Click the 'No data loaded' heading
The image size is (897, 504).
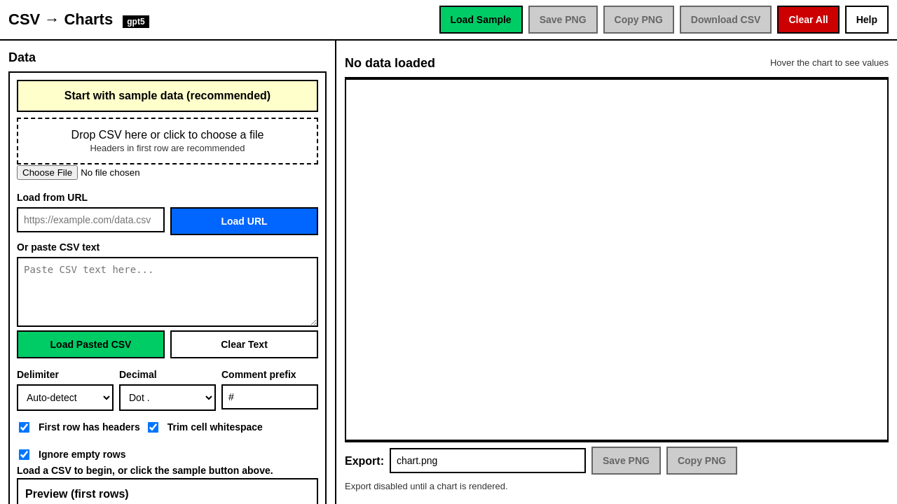(390, 63)
